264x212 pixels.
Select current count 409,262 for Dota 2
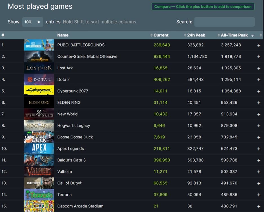click(x=162, y=79)
